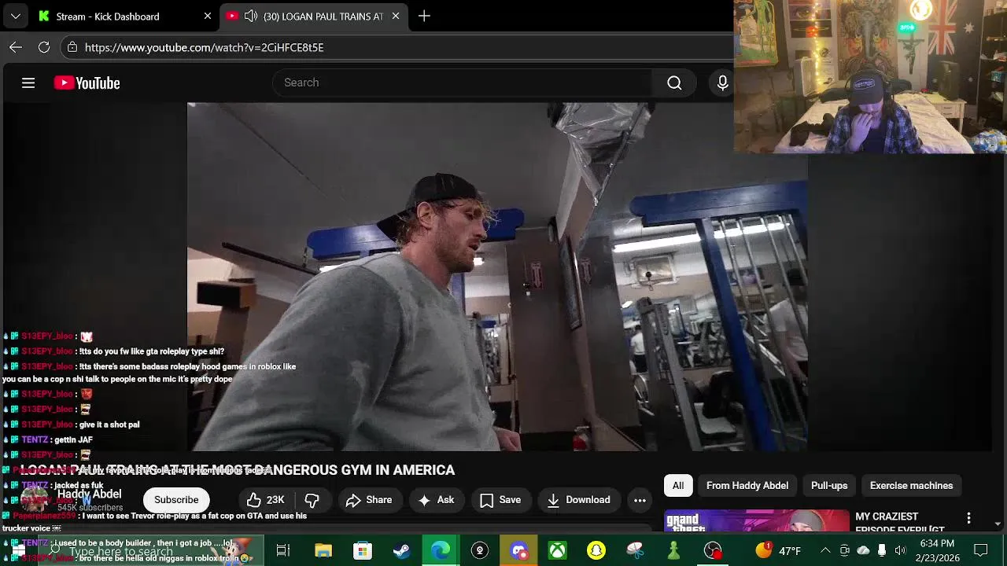Viewport: 1007px width, 566px height.
Task: Launch Steam from the taskbar
Action: tap(401, 550)
